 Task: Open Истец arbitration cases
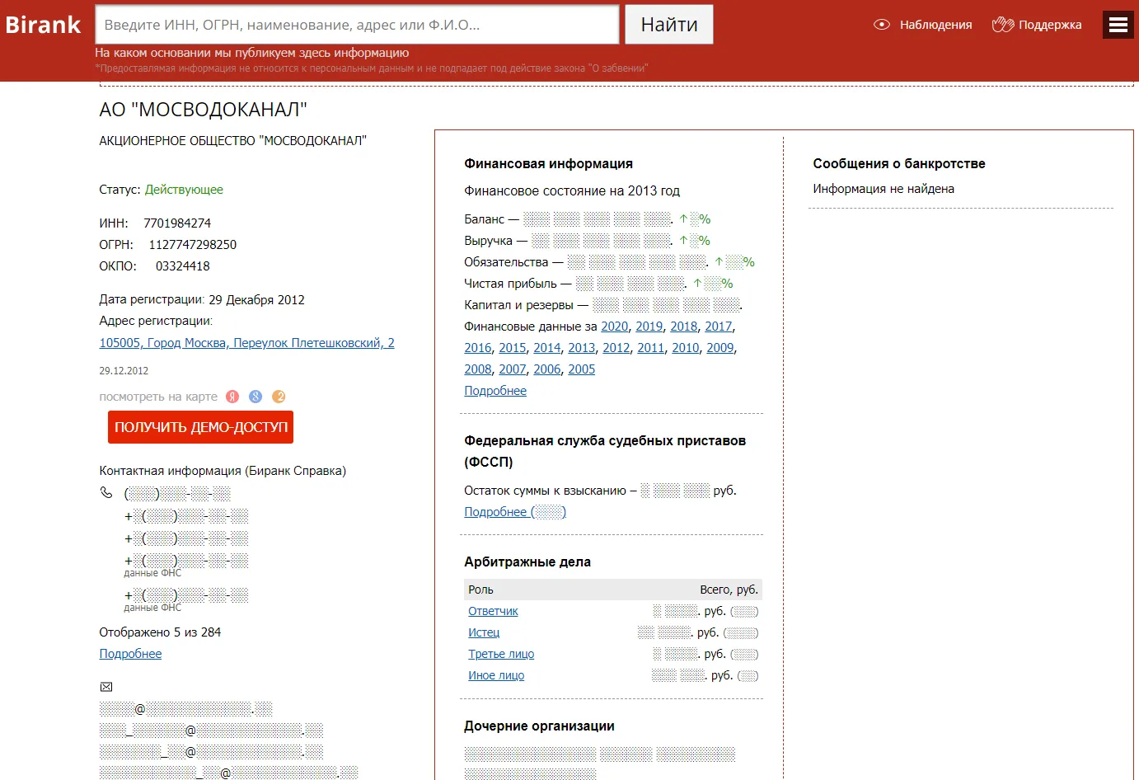pyautogui.click(x=484, y=632)
